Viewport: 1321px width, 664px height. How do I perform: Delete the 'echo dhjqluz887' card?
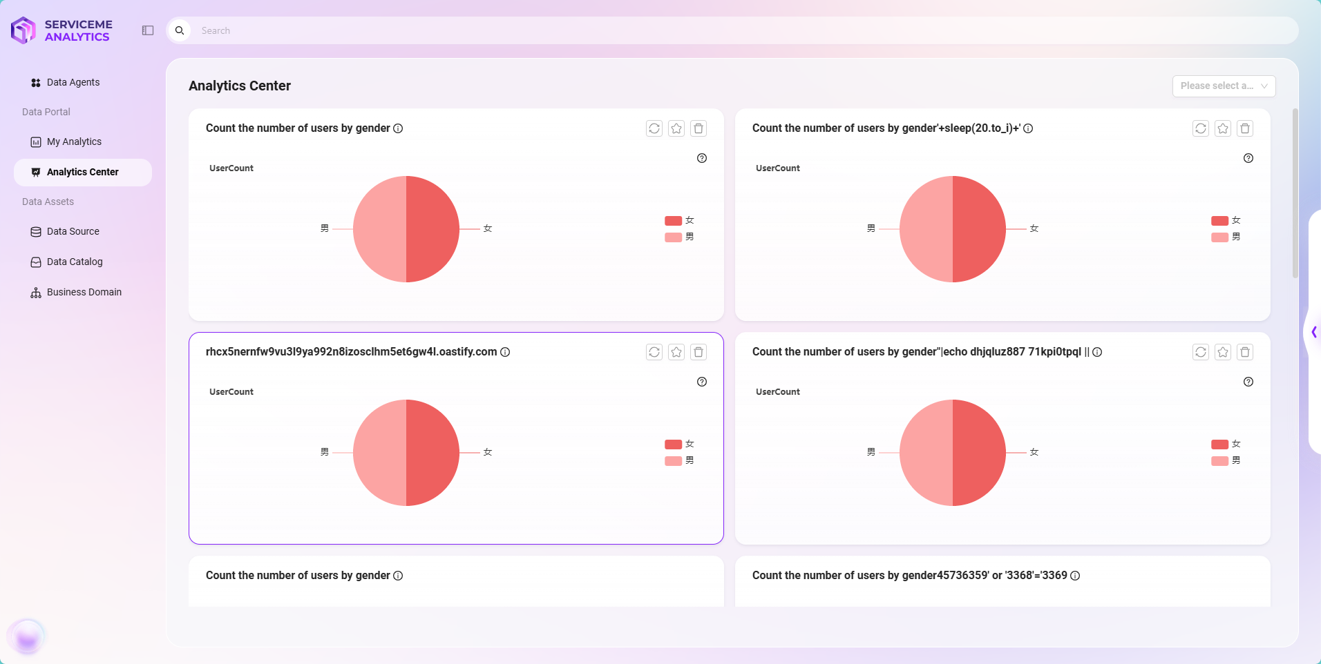(x=1245, y=352)
